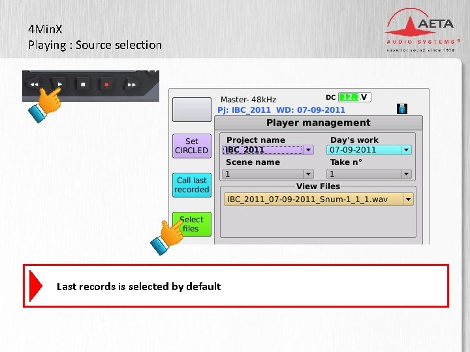Tap the stop transport button

point(83,85)
